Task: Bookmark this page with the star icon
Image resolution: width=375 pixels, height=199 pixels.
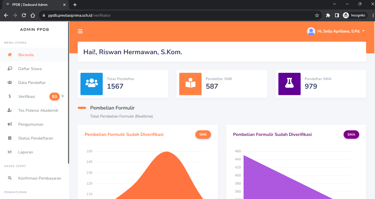Action: pyautogui.click(x=317, y=15)
